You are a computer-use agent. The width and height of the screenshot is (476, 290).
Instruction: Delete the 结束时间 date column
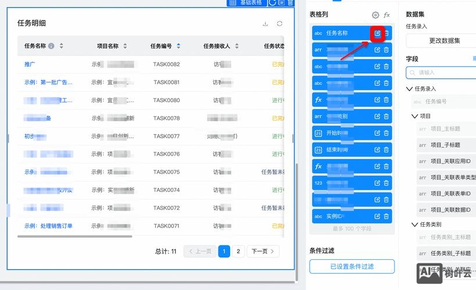click(386, 150)
